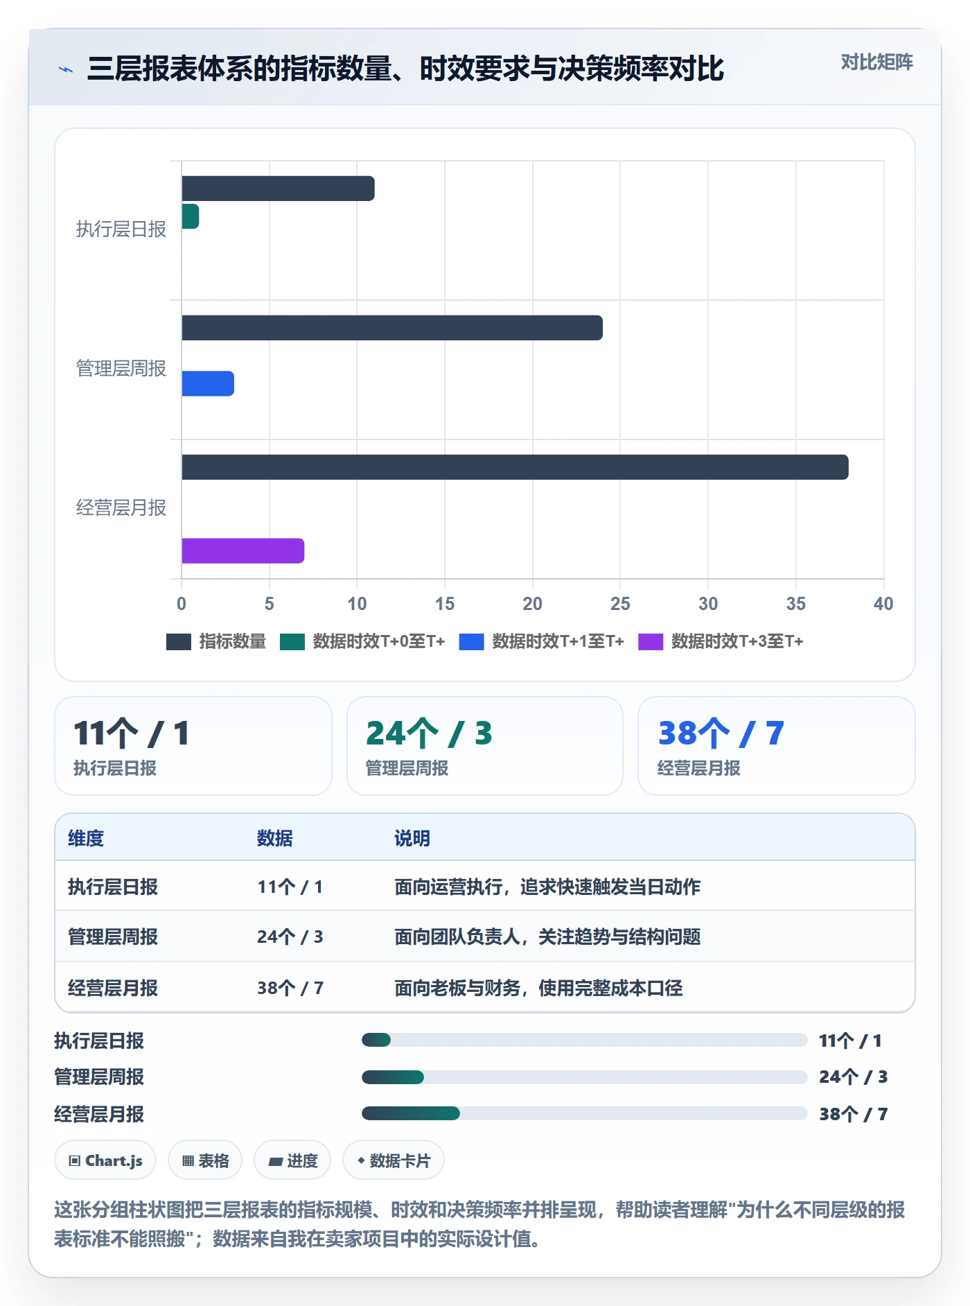Click the 数据 table column header
The height and width of the screenshot is (1306, 970).
275,838
